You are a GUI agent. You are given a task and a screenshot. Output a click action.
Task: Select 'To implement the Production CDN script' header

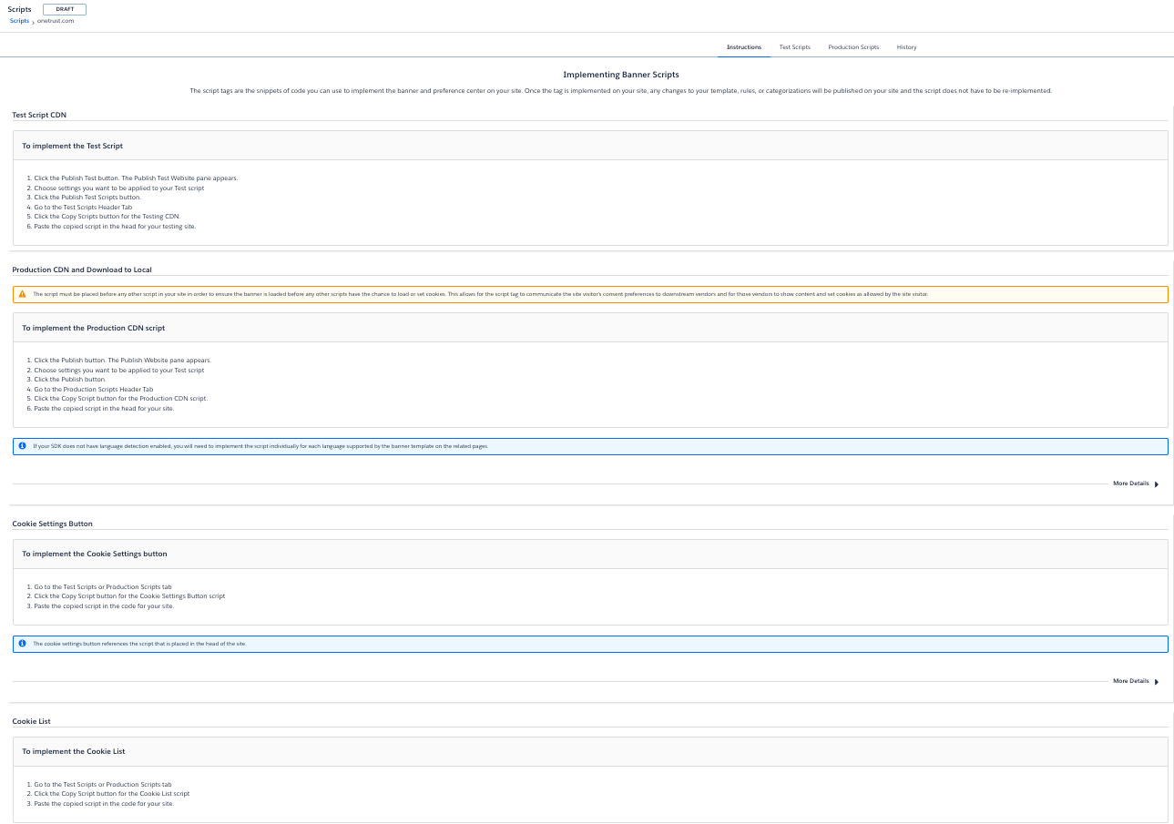pos(94,328)
